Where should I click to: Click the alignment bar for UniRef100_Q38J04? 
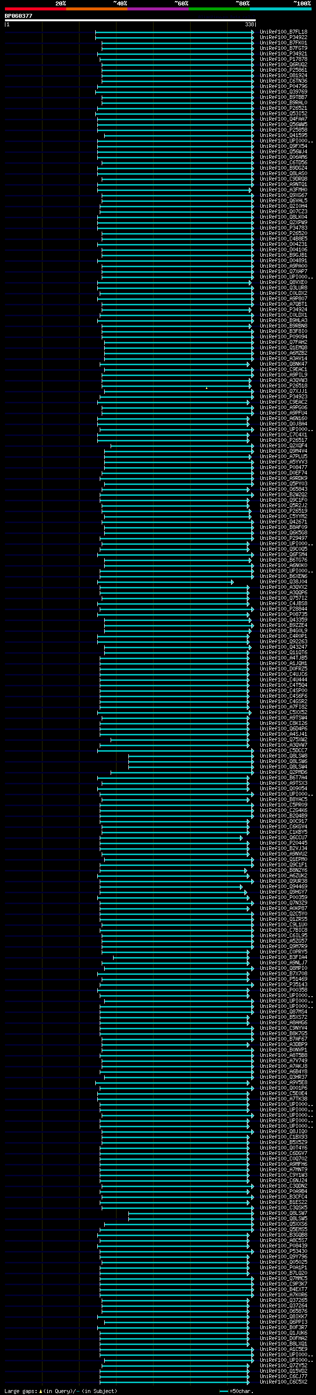click(x=165, y=582)
